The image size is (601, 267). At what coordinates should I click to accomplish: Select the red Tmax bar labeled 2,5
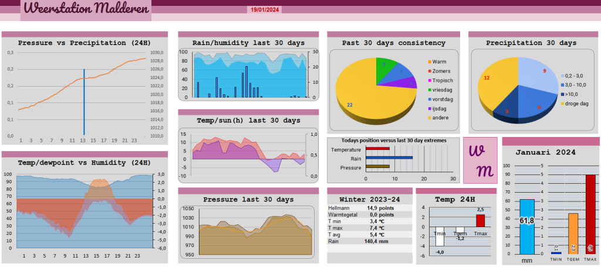pyautogui.click(x=481, y=221)
